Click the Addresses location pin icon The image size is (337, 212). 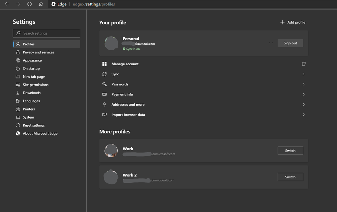pyautogui.click(x=105, y=104)
